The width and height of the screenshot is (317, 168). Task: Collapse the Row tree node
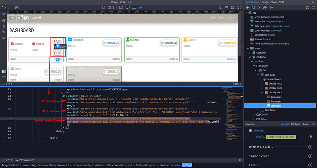pos(252,61)
